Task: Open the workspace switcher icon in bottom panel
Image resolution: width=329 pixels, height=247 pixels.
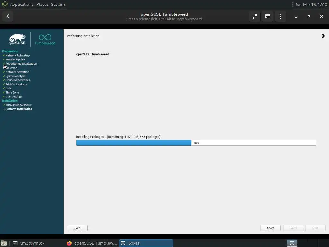Action: [292, 243]
